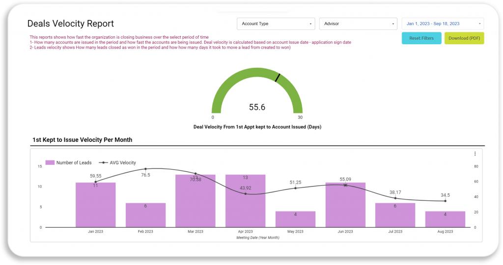Click the AVG Velocity legend marker
This screenshot has height=265, width=503.
(103, 162)
